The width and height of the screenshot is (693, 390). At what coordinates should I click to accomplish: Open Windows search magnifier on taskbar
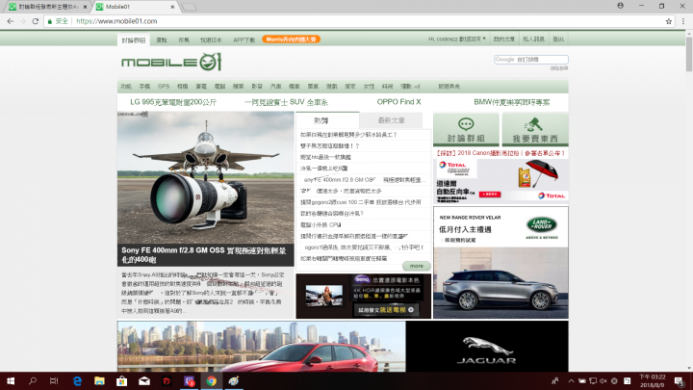pos(33,380)
